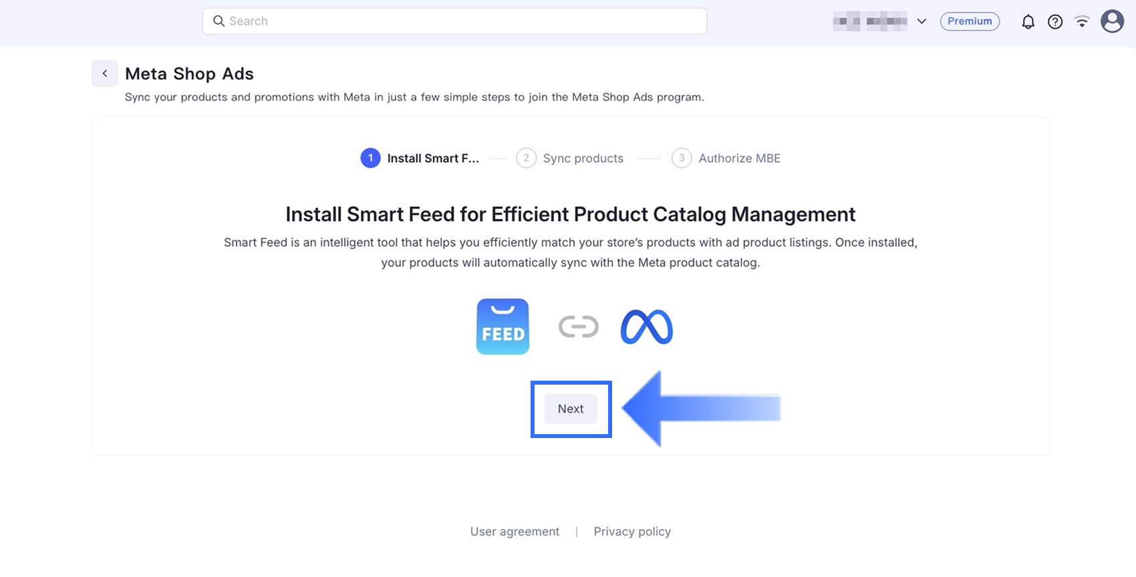Click the blurred store name
The image size is (1136, 577).
click(x=870, y=21)
